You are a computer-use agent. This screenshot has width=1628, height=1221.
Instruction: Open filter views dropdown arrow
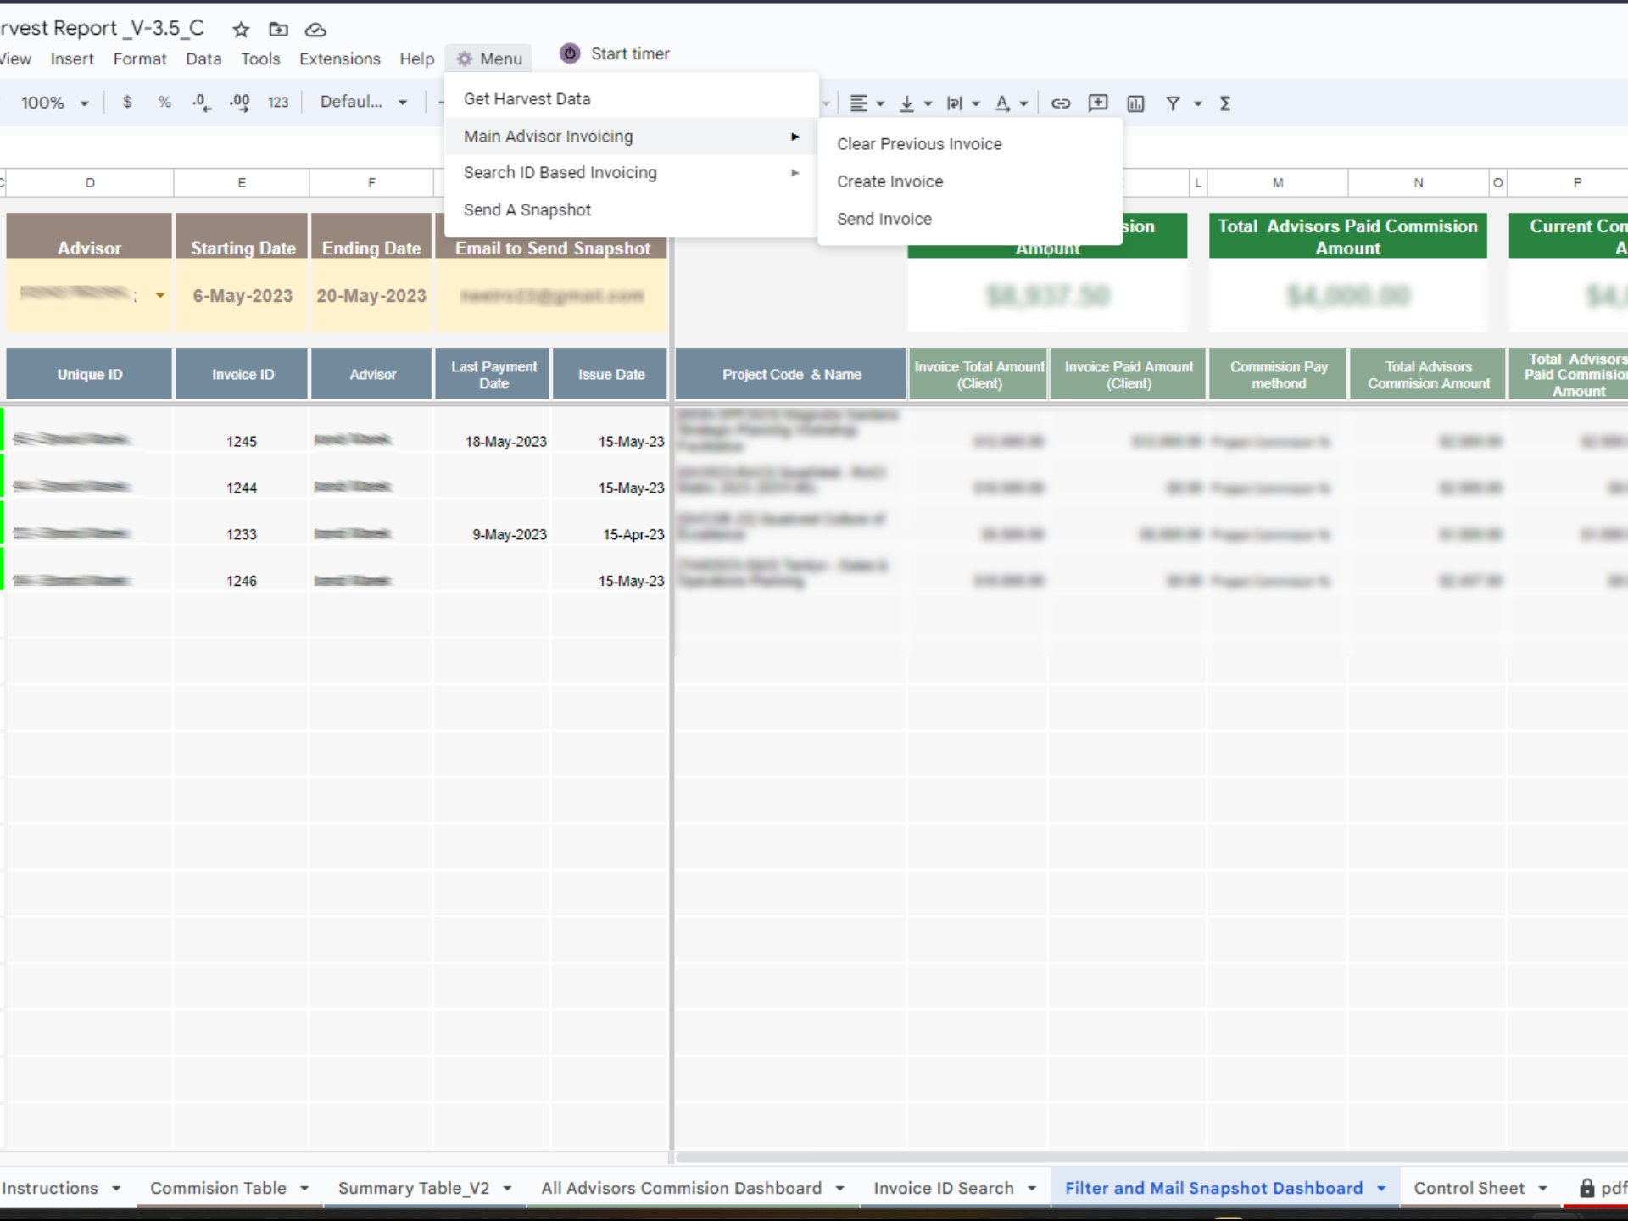(x=1198, y=103)
